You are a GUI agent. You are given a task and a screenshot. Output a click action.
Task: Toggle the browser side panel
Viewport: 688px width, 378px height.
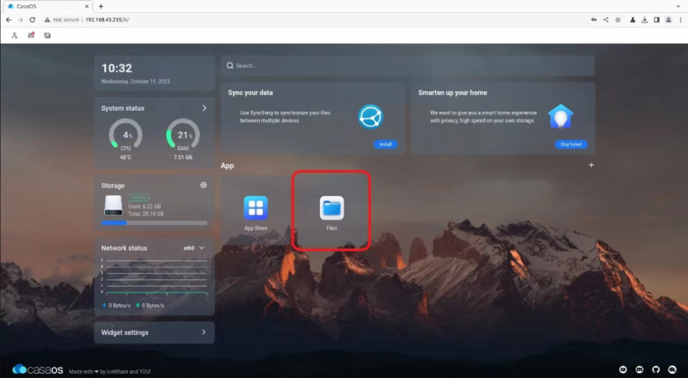657,19
